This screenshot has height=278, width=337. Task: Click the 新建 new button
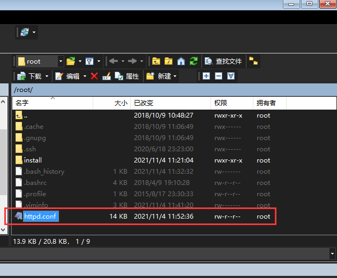coord(159,76)
